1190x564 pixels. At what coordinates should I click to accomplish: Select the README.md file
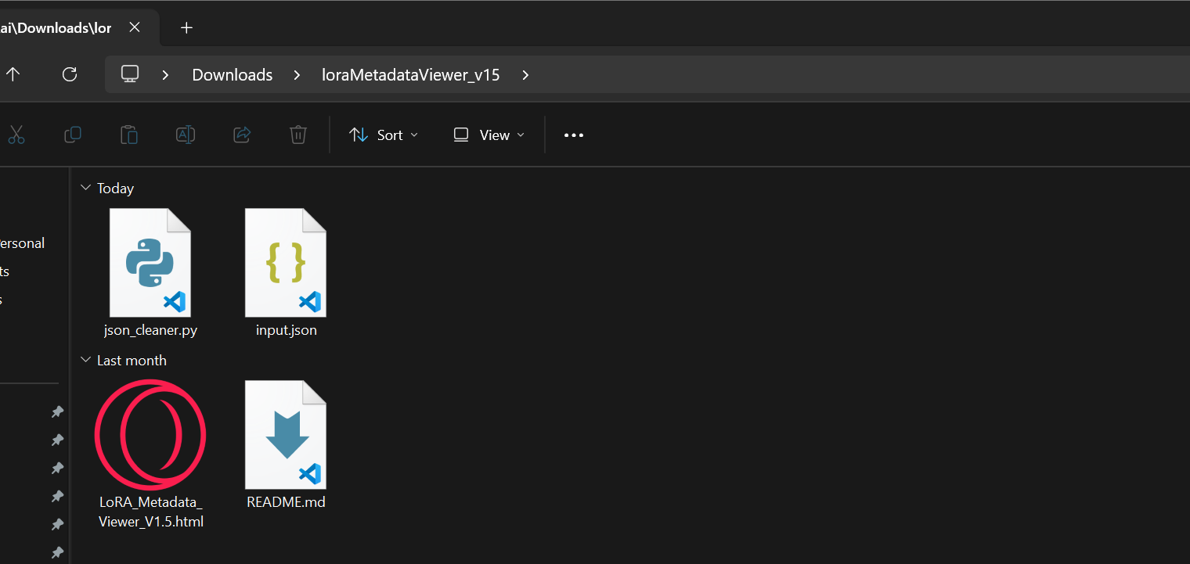(287, 445)
